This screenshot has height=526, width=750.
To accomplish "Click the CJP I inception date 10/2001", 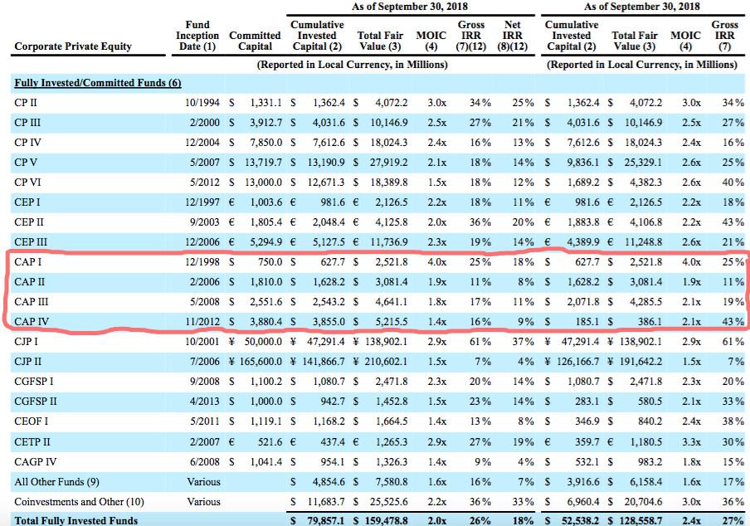I will pos(202,341).
